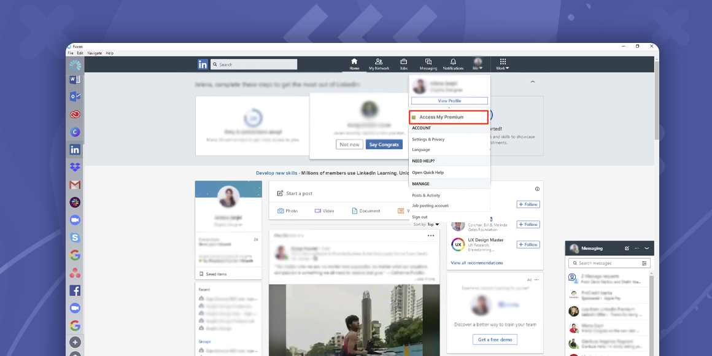Open the File menu
The image size is (712, 356).
(71, 53)
